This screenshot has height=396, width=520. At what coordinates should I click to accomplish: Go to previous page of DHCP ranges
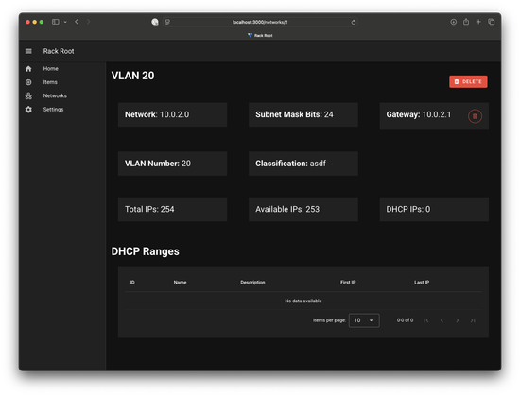442,320
